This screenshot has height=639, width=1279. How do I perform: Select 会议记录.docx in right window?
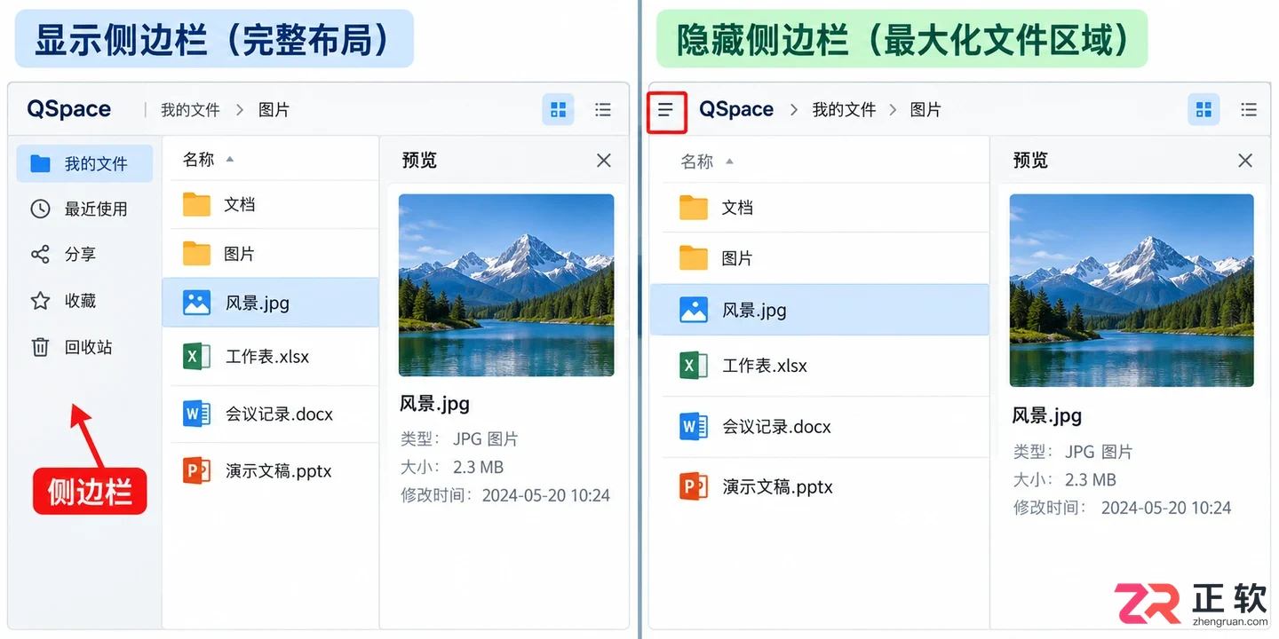[x=820, y=427]
